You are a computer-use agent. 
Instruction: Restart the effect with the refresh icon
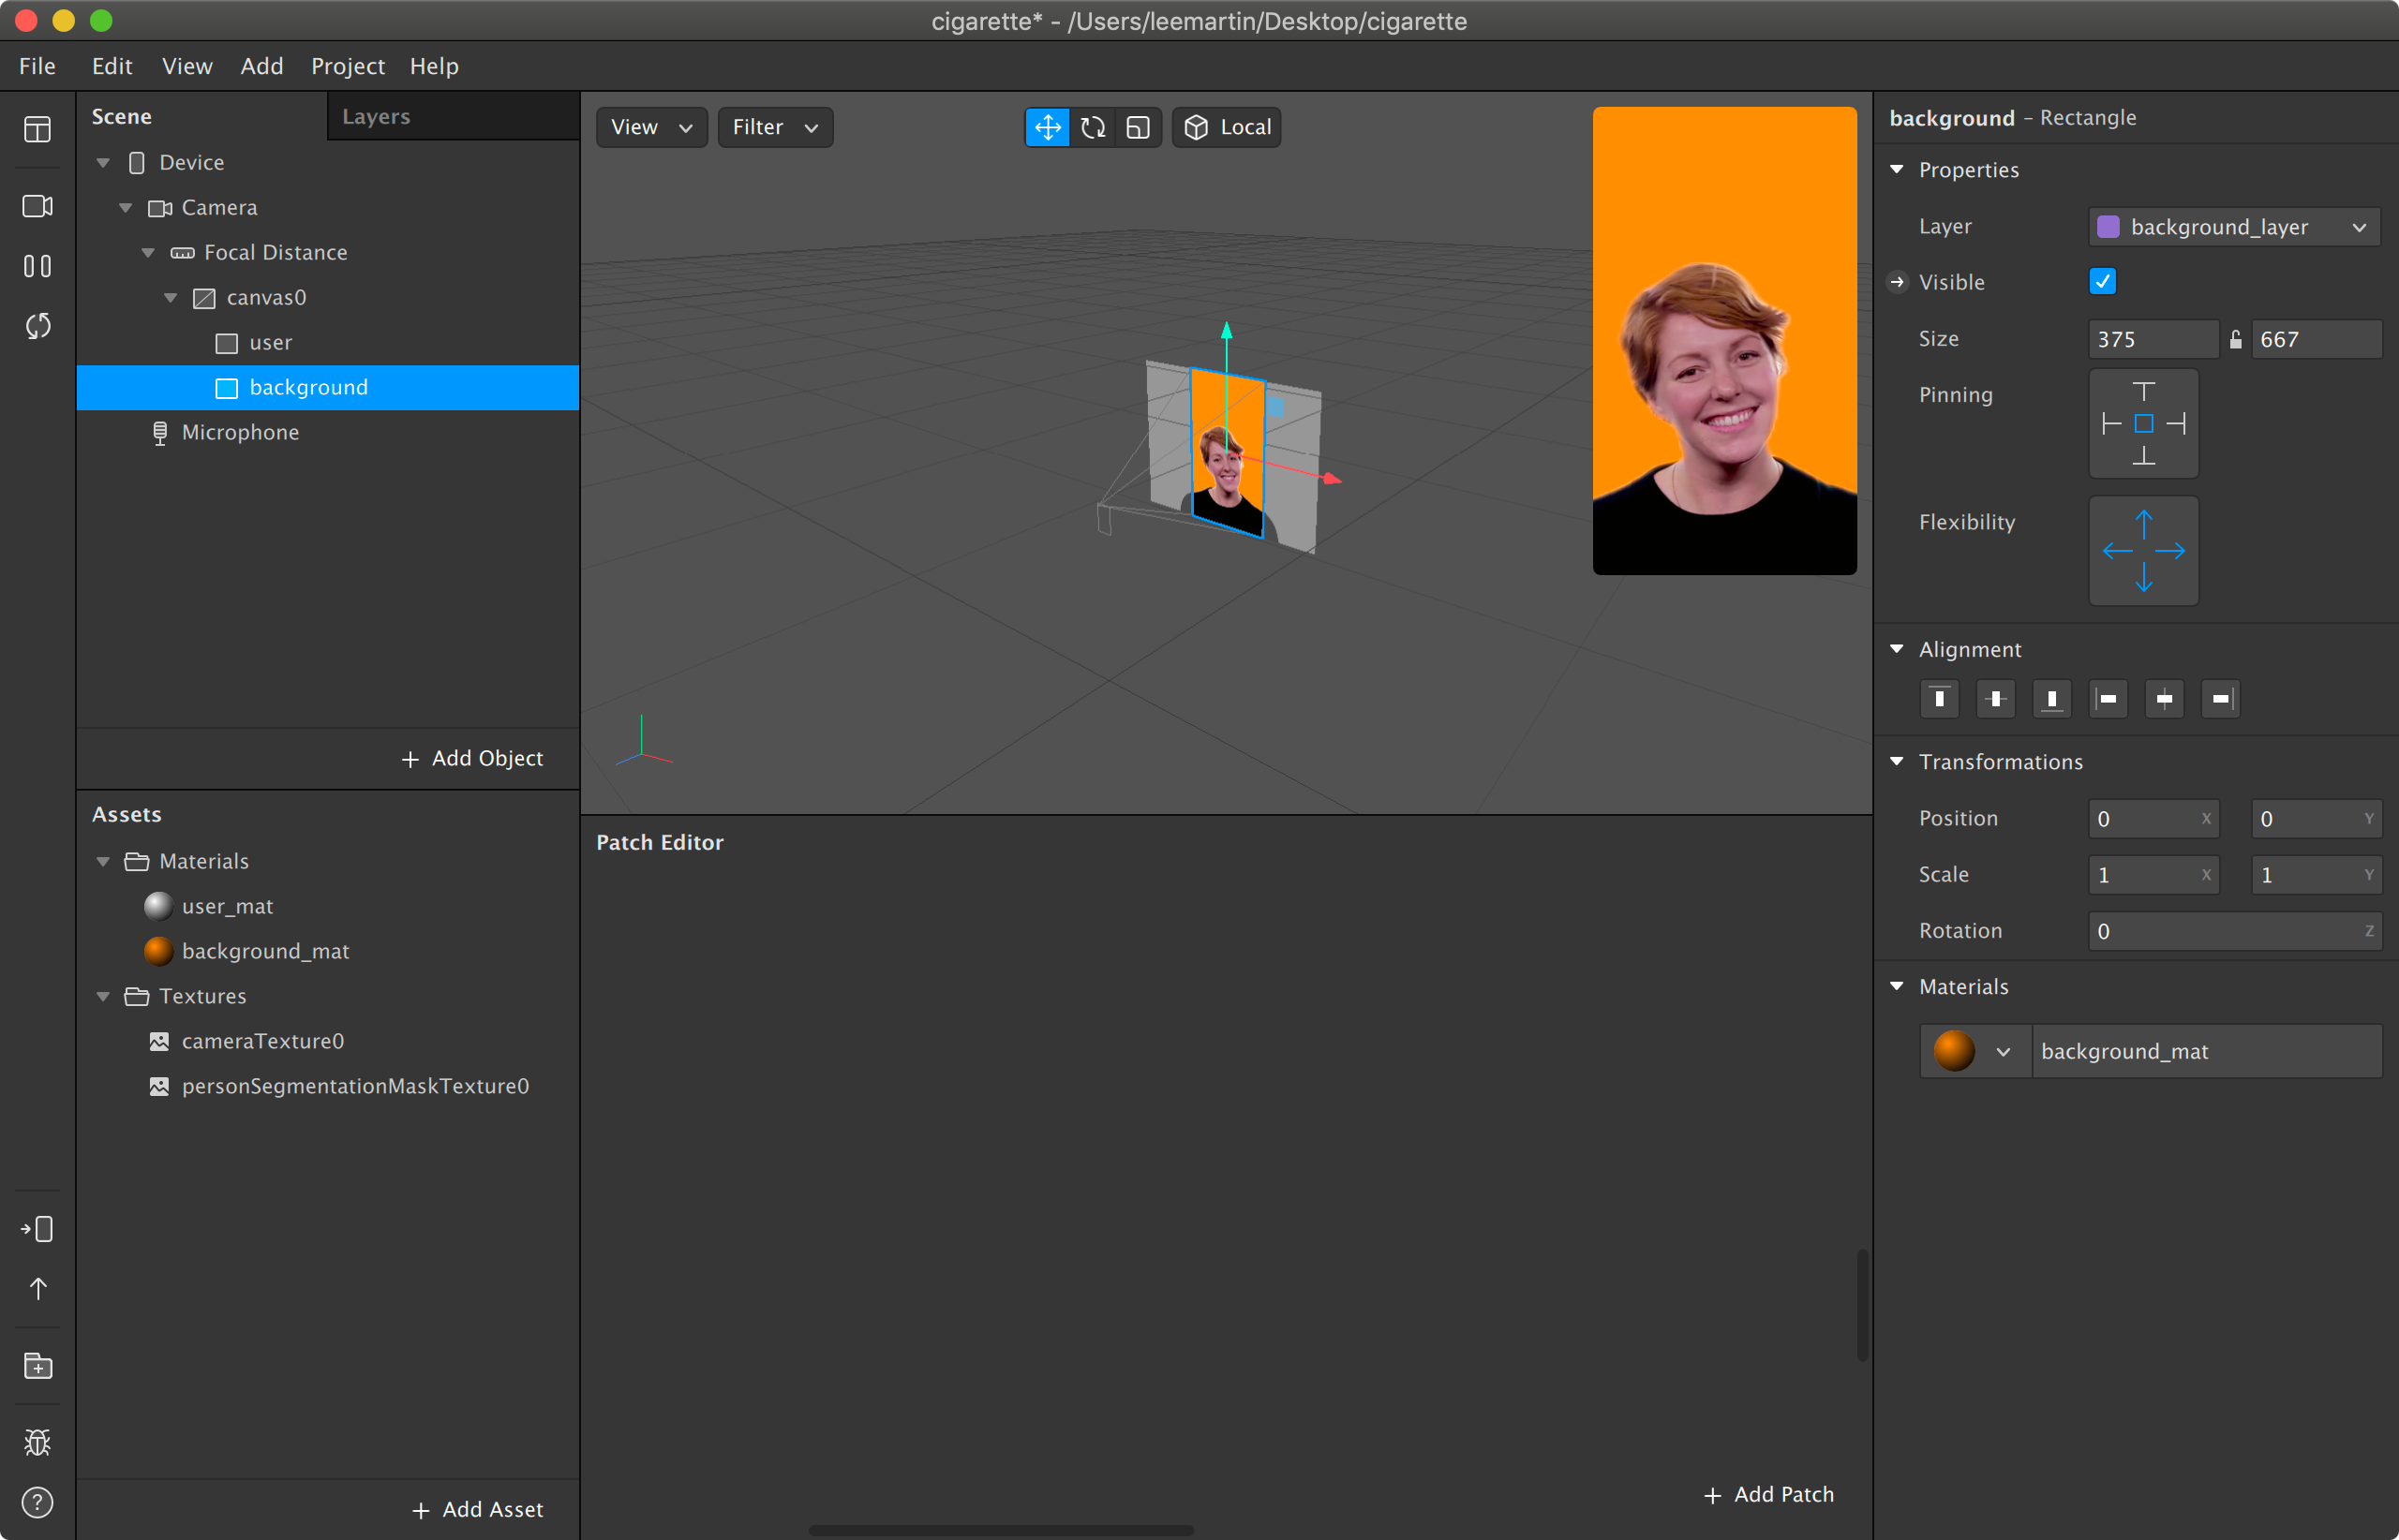pos(37,326)
